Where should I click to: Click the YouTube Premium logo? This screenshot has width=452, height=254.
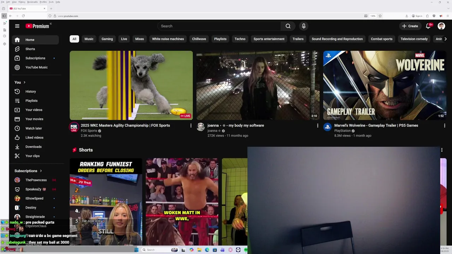[x=38, y=26]
